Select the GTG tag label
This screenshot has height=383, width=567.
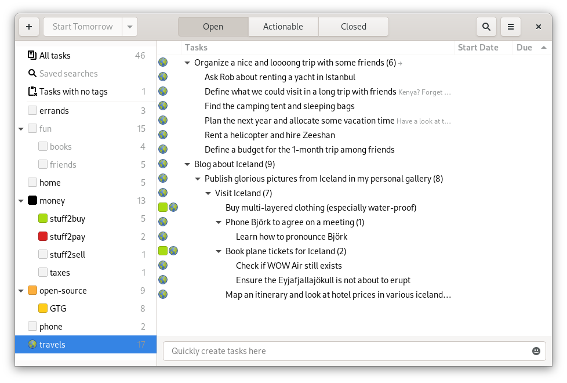tap(58, 308)
